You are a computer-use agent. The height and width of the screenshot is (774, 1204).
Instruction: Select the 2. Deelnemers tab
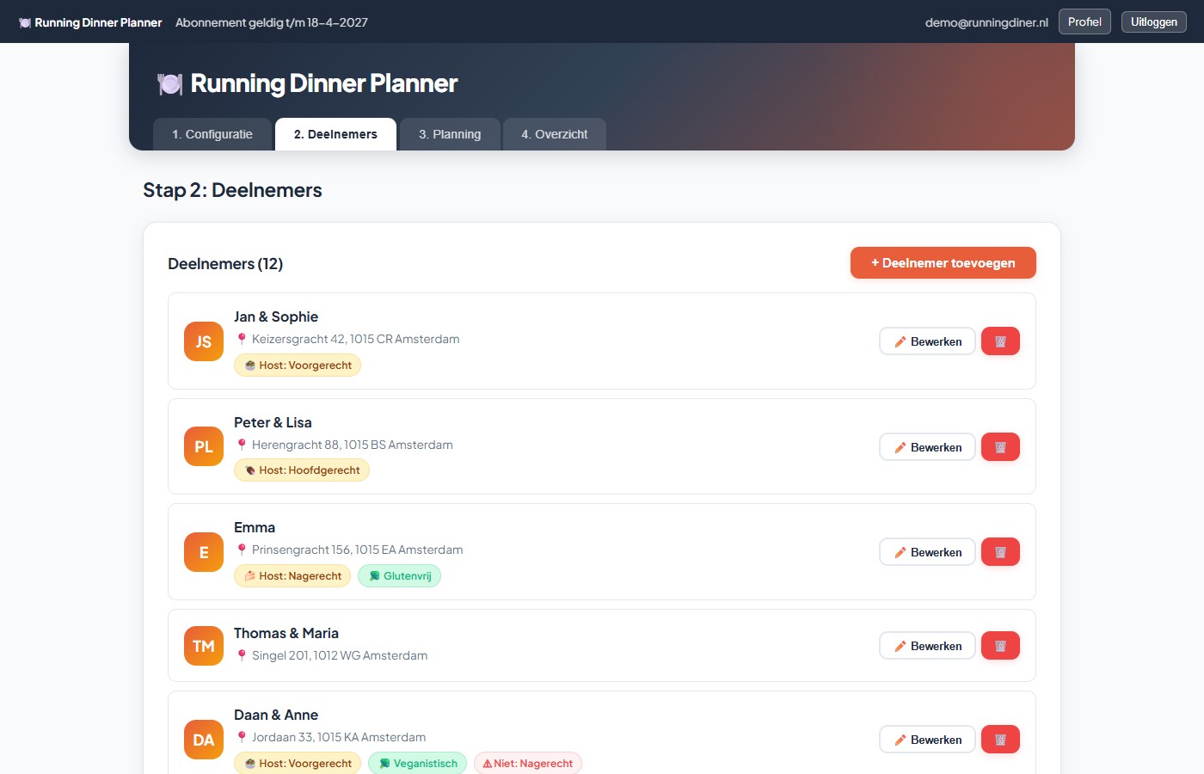tap(335, 134)
